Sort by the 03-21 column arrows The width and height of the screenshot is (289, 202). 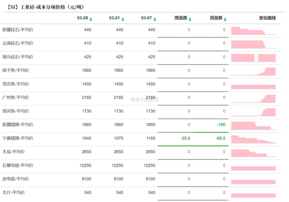pos(123,19)
